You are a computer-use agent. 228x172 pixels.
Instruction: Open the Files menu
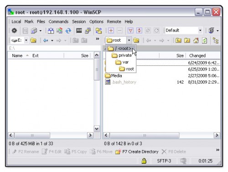point(41,21)
